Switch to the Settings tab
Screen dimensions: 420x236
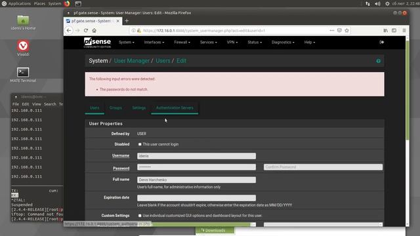click(138, 108)
